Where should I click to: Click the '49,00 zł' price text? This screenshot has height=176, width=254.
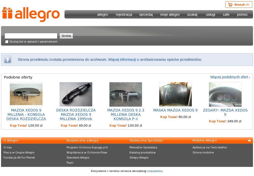pos(85,125)
